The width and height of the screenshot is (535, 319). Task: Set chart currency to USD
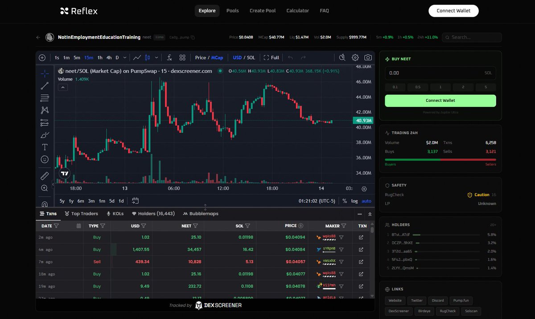[237, 57]
